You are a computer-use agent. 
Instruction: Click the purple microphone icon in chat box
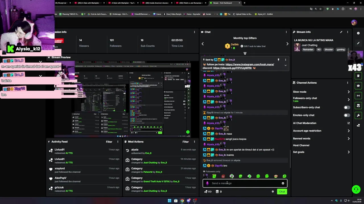pyautogui.click(x=207, y=183)
